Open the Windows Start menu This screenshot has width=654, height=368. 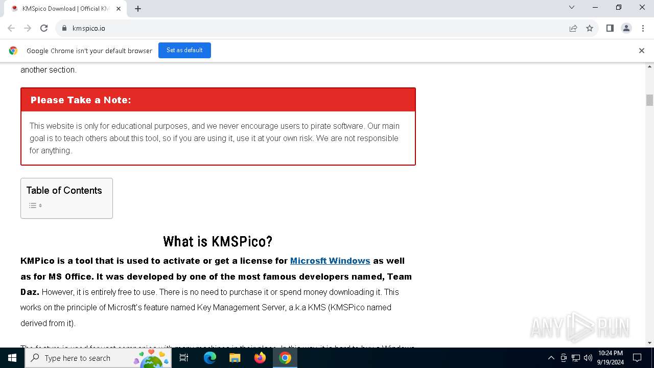tap(12, 358)
